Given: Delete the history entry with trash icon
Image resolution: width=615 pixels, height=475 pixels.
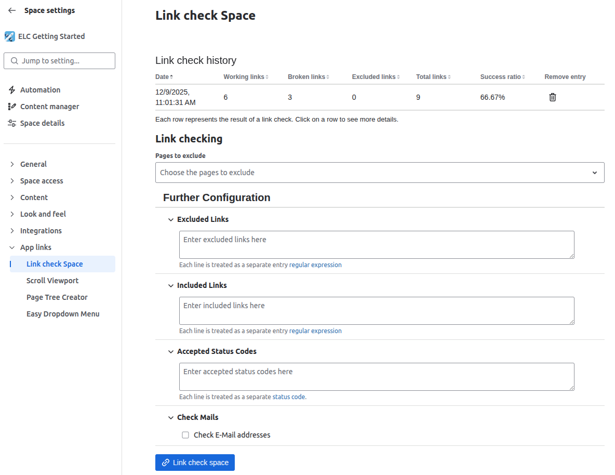Looking at the screenshot, I should (553, 97).
